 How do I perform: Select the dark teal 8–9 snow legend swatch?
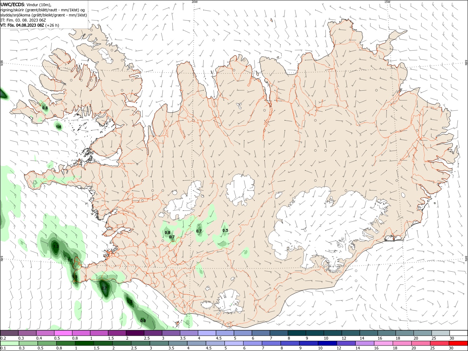click(x=297, y=333)
